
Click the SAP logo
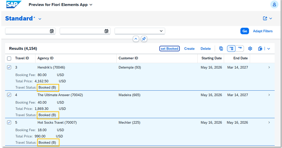click(x=14, y=5)
